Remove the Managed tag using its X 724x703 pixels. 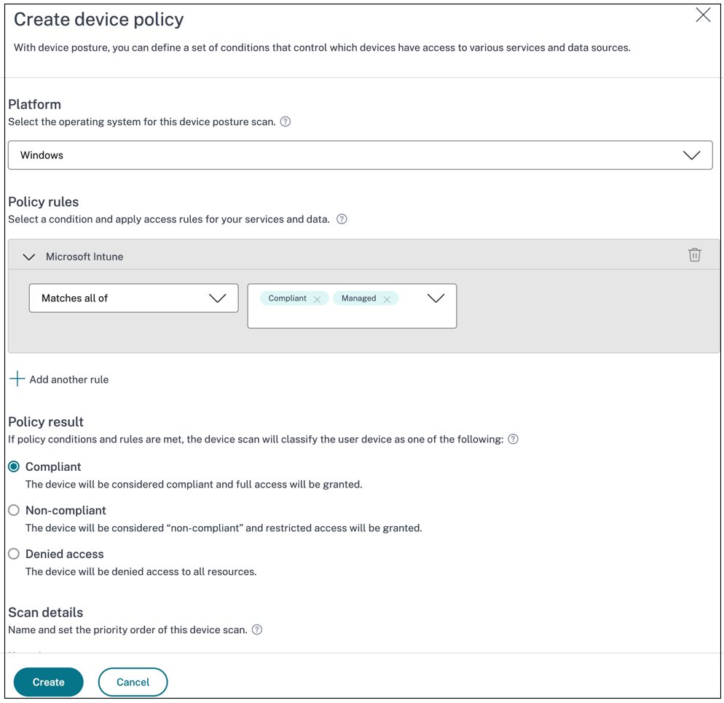point(387,299)
